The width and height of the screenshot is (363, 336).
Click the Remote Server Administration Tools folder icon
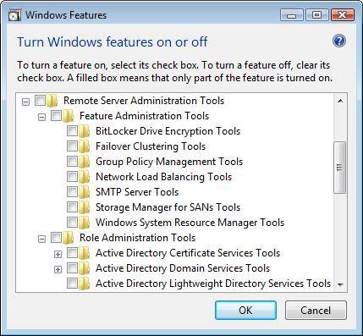click(52, 101)
